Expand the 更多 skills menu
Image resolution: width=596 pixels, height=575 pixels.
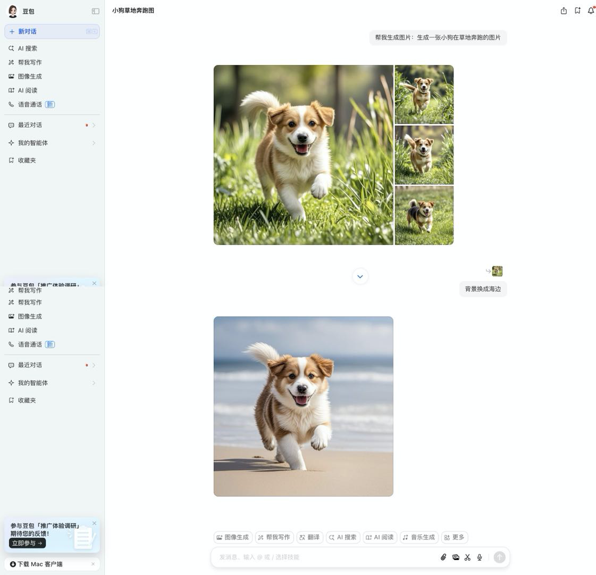(454, 537)
